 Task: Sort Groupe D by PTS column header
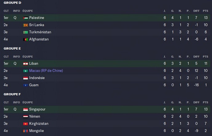tap(206, 11)
